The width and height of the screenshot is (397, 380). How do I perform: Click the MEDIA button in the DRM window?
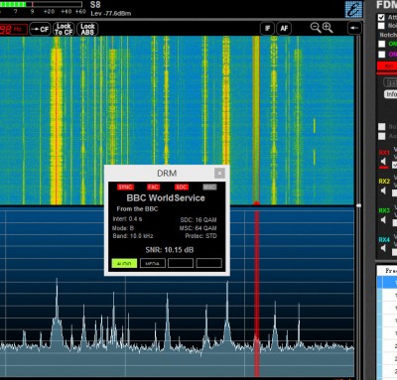coord(153,263)
